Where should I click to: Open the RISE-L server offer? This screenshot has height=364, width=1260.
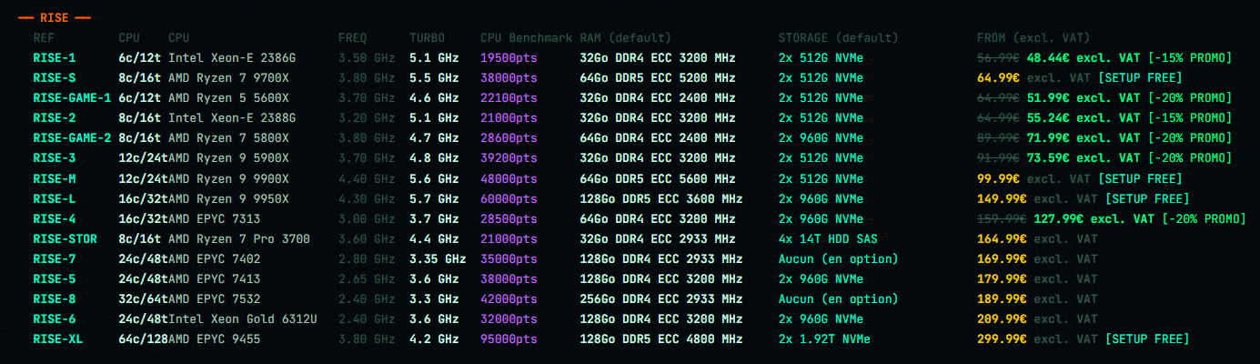55,198
